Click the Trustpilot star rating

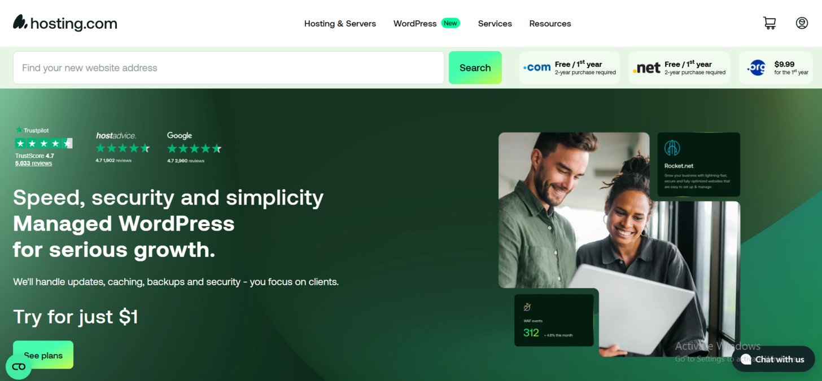click(43, 143)
